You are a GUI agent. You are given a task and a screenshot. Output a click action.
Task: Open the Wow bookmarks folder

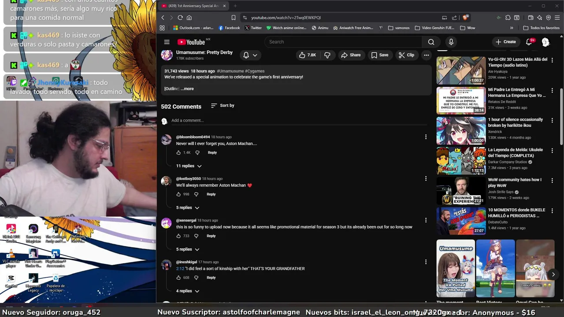click(468, 28)
